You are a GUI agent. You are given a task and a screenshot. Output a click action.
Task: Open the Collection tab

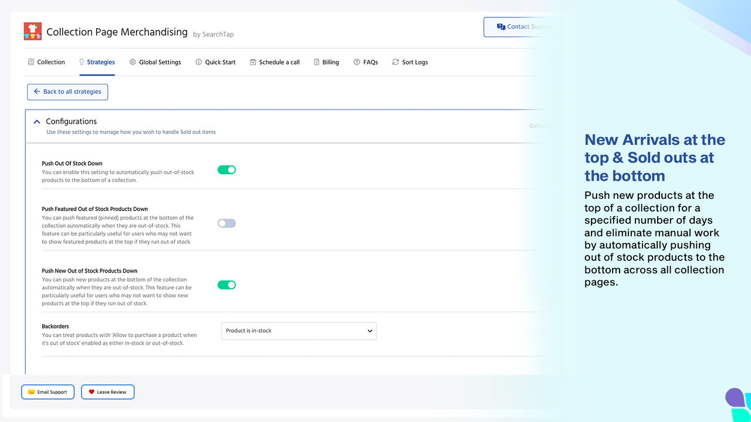pyautogui.click(x=46, y=62)
